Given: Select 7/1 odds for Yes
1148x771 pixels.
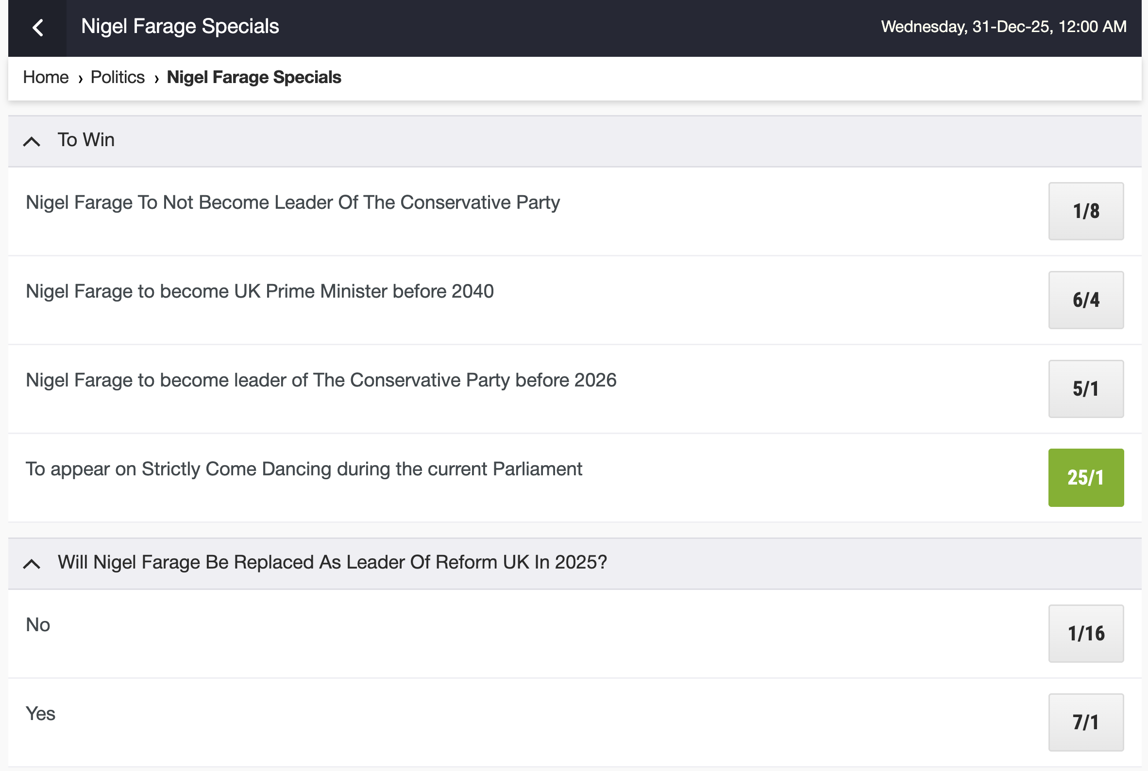Looking at the screenshot, I should coord(1085,722).
